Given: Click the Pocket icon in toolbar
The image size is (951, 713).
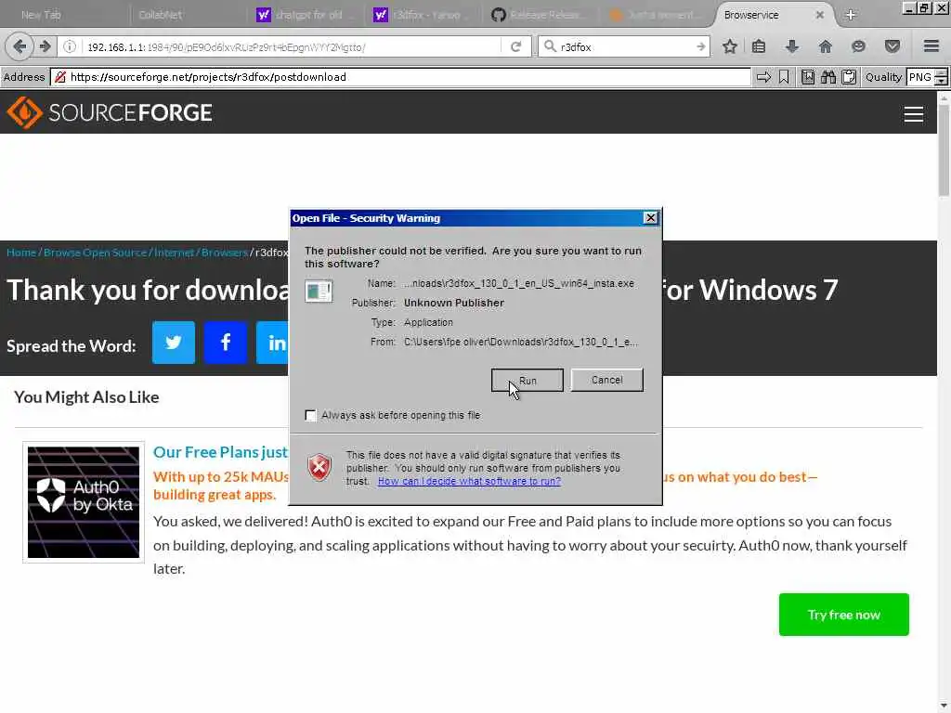Looking at the screenshot, I should click(x=892, y=46).
